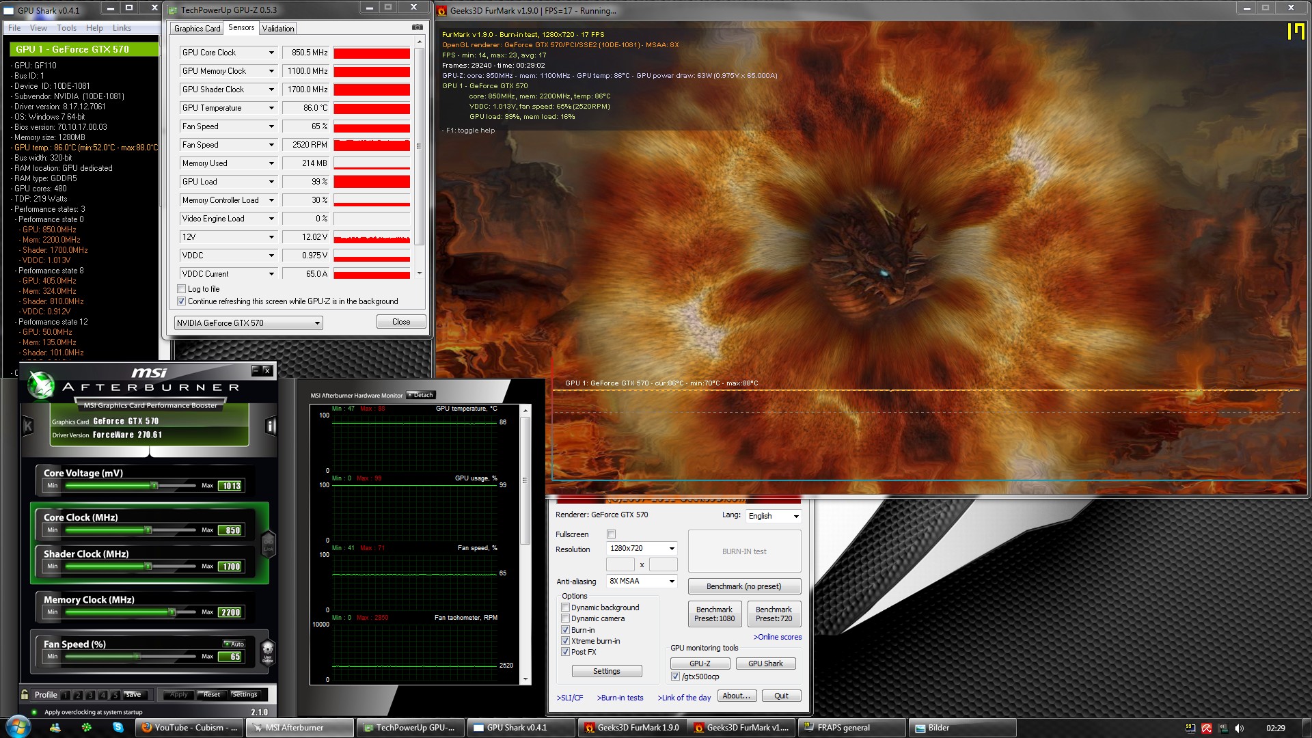Click the fan User Define gear button
Image resolution: width=1312 pixels, height=738 pixels.
tap(267, 651)
